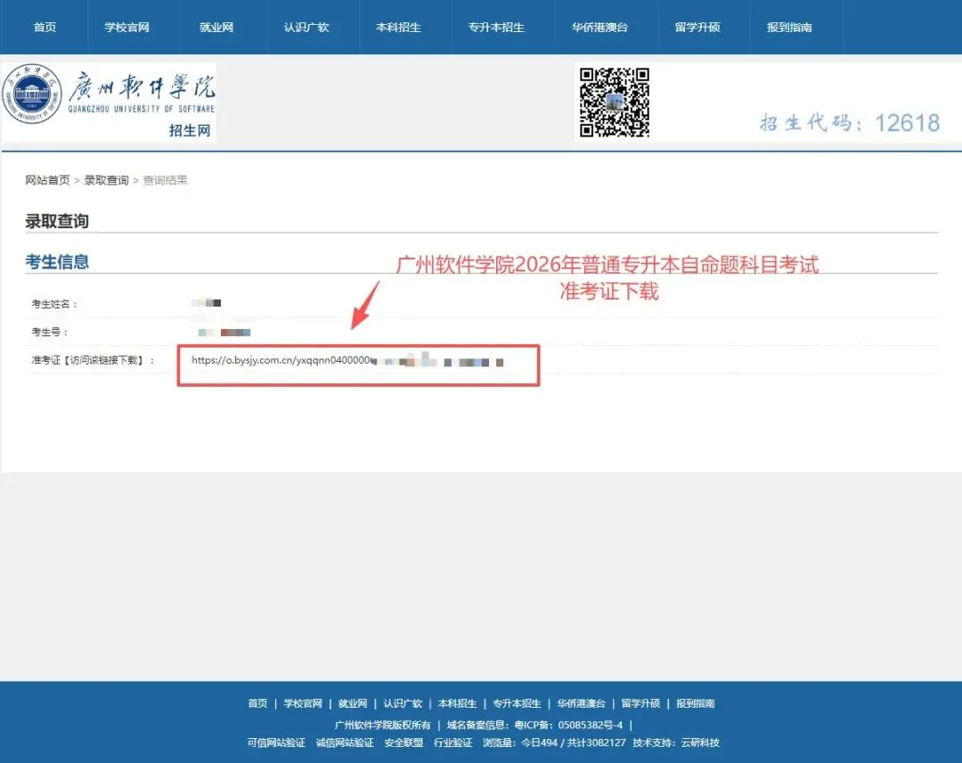
Task: Click the 招生代码: 12618 text
Action: tap(850, 123)
